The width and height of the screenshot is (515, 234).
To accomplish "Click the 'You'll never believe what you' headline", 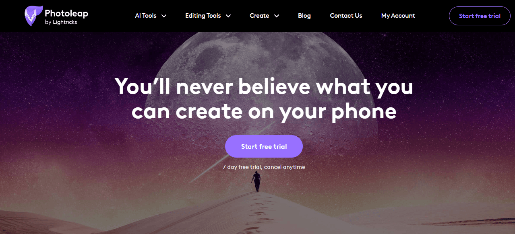I will 264,86.
